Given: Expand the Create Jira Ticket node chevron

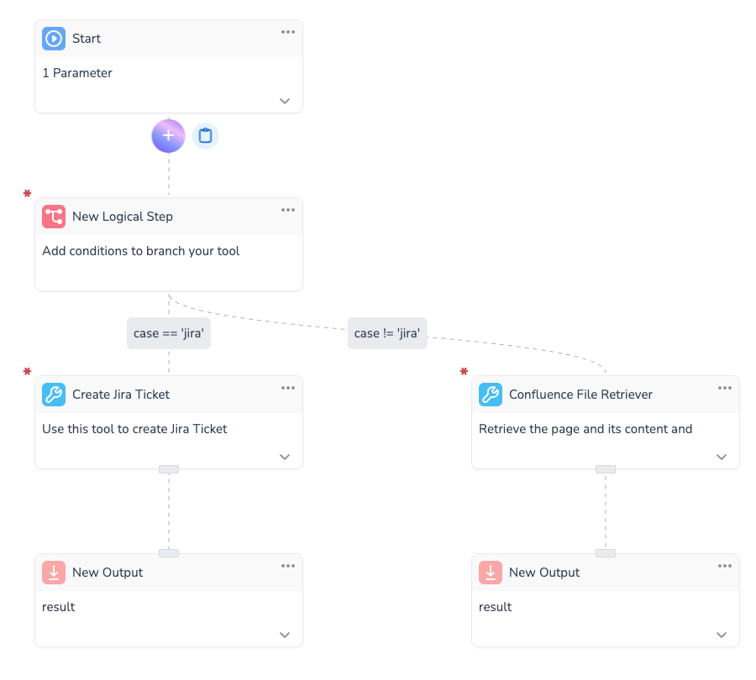Looking at the screenshot, I should [285, 457].
